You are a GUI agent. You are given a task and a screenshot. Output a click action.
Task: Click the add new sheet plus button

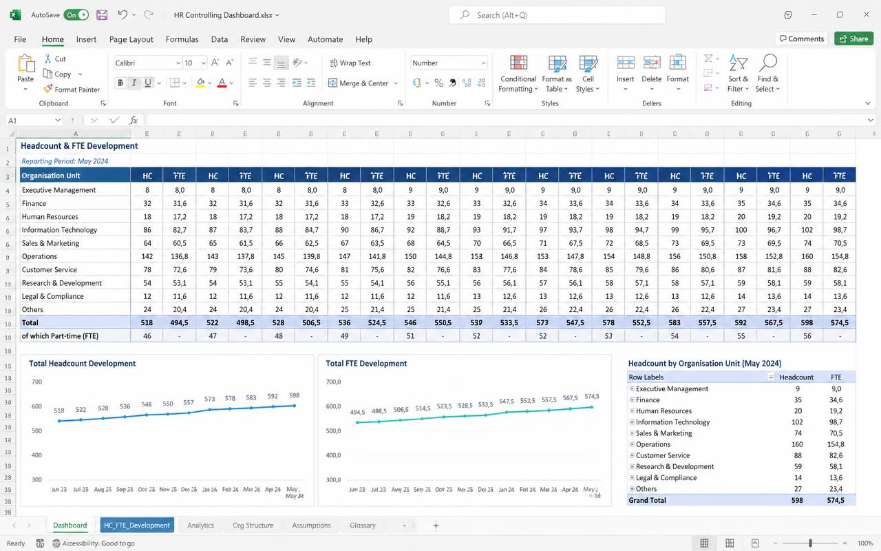[x=436, y=526]
